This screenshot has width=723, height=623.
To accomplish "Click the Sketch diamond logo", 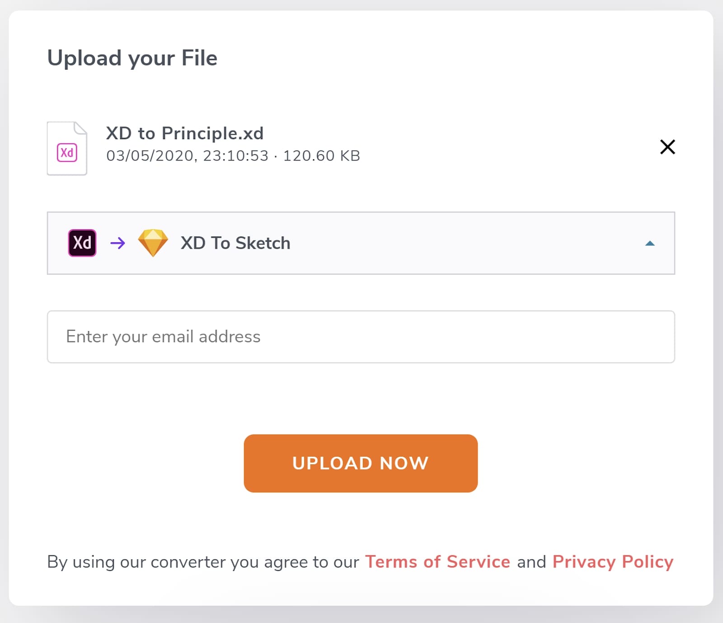I will [x=153, y=243].
